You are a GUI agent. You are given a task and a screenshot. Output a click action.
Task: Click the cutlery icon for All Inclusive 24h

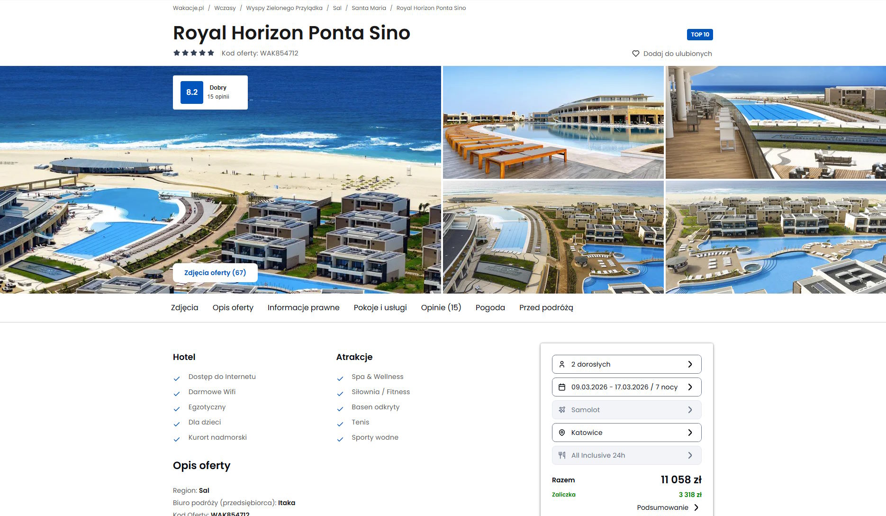click(562, 455)
